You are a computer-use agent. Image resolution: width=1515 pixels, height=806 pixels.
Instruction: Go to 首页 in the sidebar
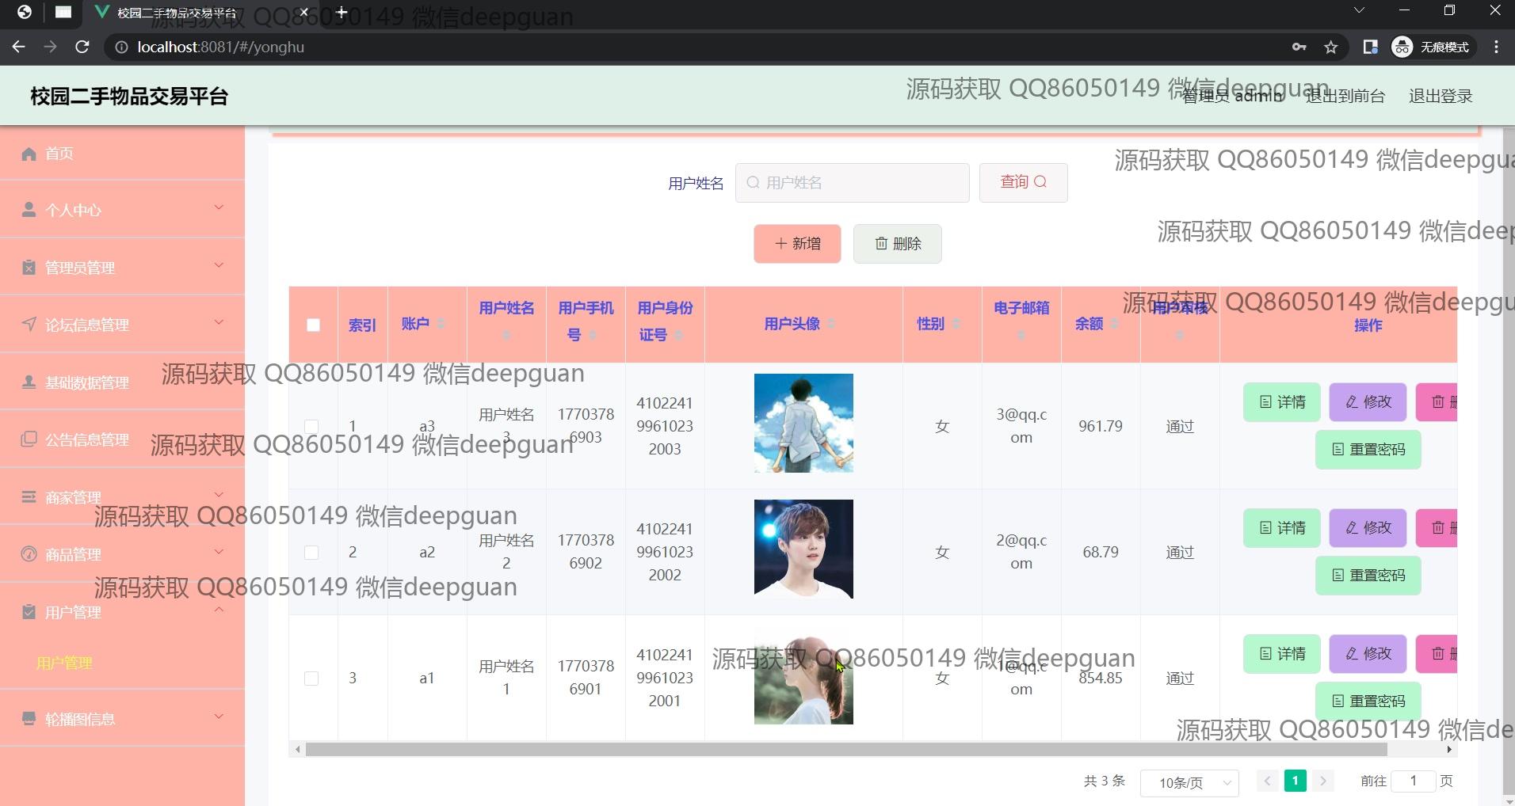(122, 154)
